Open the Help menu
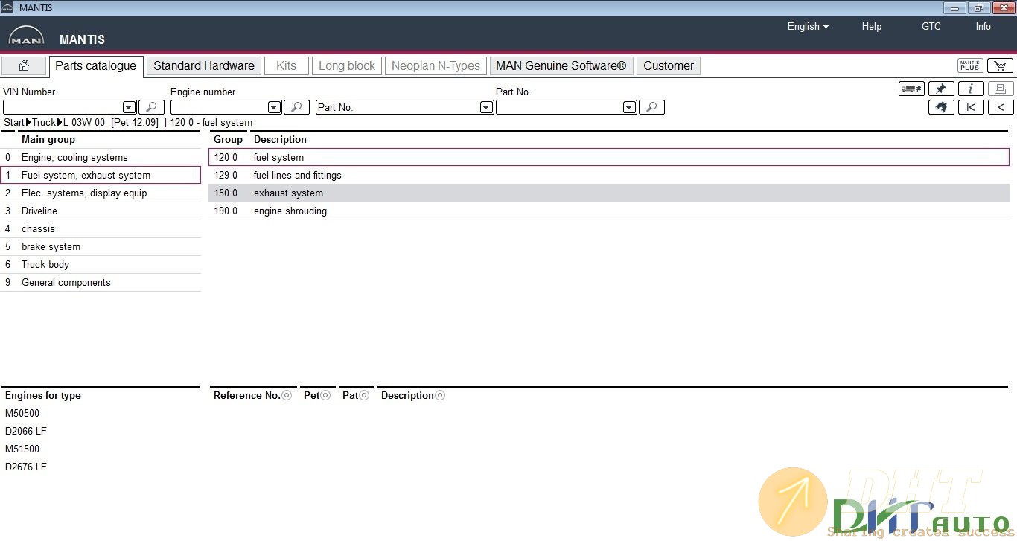1017x541 pixels. [x=872, y=26]
